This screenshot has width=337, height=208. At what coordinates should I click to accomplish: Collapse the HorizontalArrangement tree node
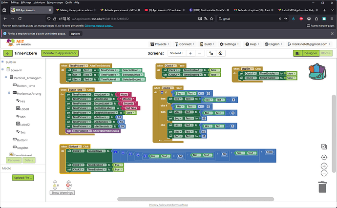coord(9,93)
